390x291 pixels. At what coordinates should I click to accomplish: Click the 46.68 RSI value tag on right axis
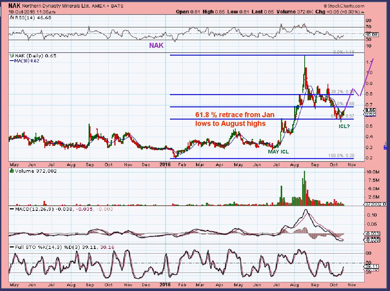click(372, 34)
